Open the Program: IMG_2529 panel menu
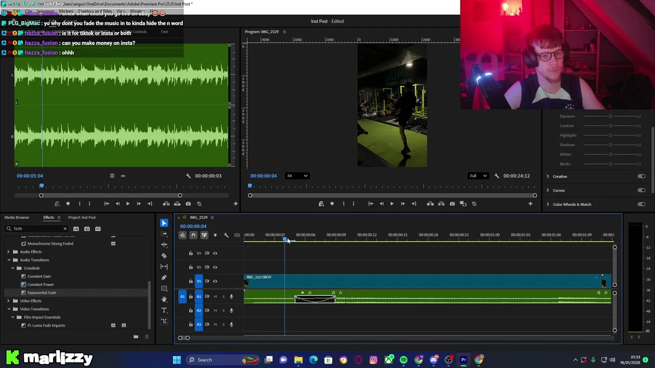The image size is (655, 368). click(285, 32)
